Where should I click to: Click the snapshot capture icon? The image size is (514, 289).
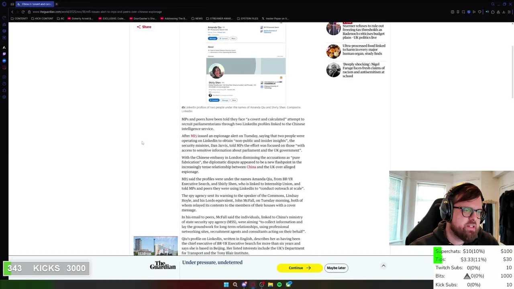pyautogui.click(x=463, y=12)
